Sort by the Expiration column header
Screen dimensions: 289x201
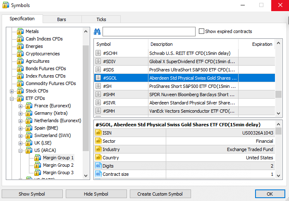[x=257, y=44]
